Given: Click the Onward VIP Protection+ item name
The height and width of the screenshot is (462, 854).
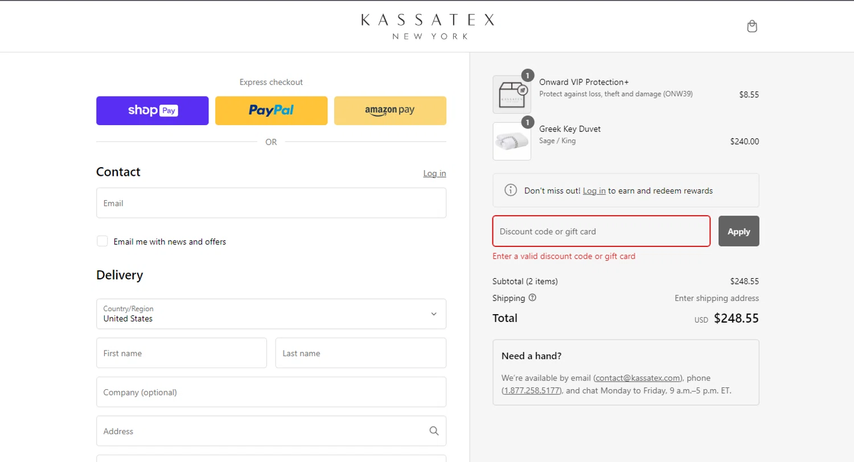Looking at the screenshot, I should tap(584, 82).
